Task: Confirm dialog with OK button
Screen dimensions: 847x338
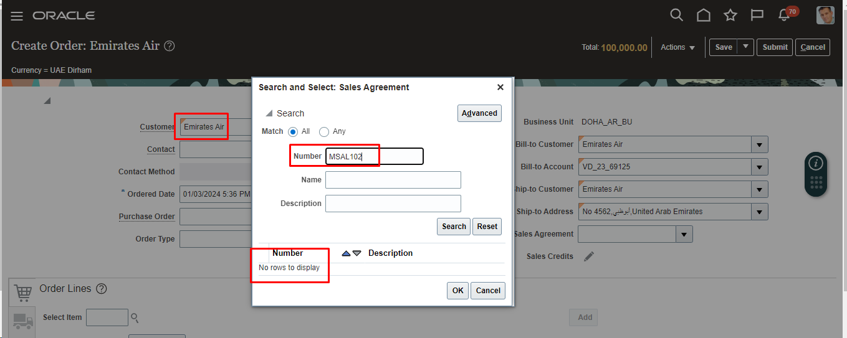Action: tap(457, 291)
